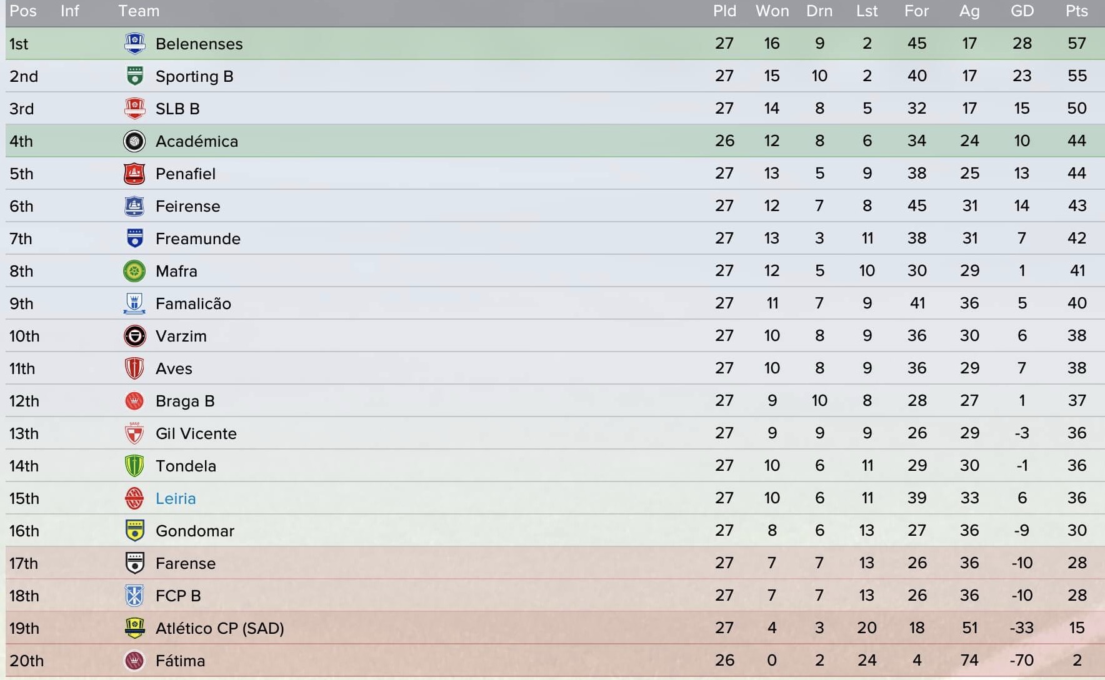Screen dimensions: 1105x680
Task: Sort table by Won column header
Action: (772, 11)
